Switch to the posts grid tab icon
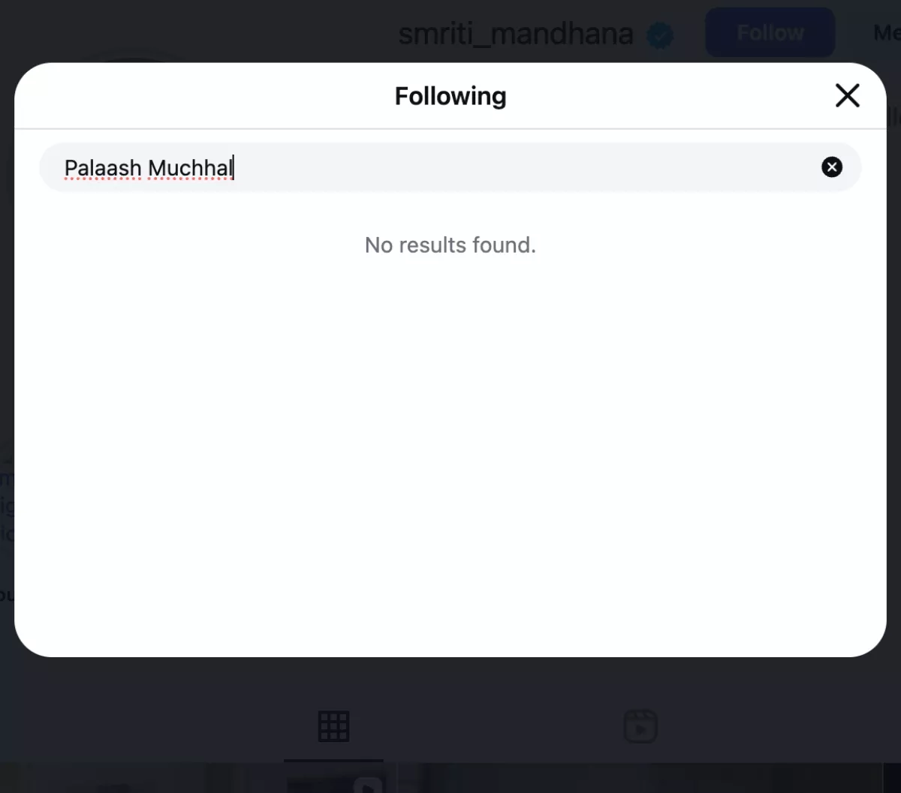 (x=333, y=726)
